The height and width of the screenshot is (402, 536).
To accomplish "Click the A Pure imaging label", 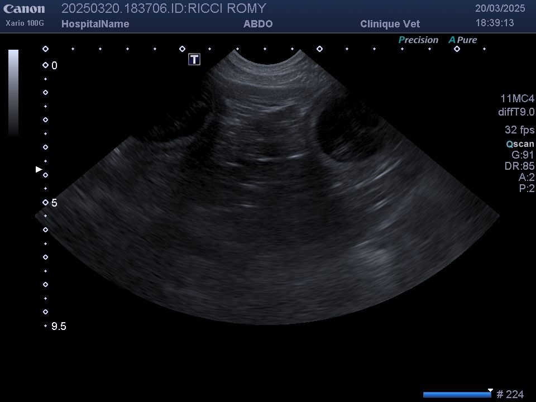I will tap(462, 40).
